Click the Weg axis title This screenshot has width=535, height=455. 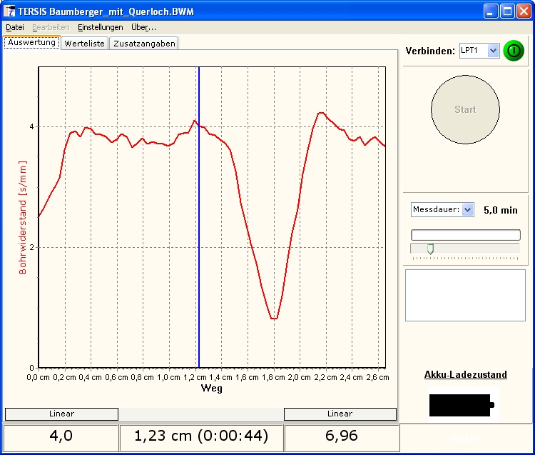click(x=212, y=389)
